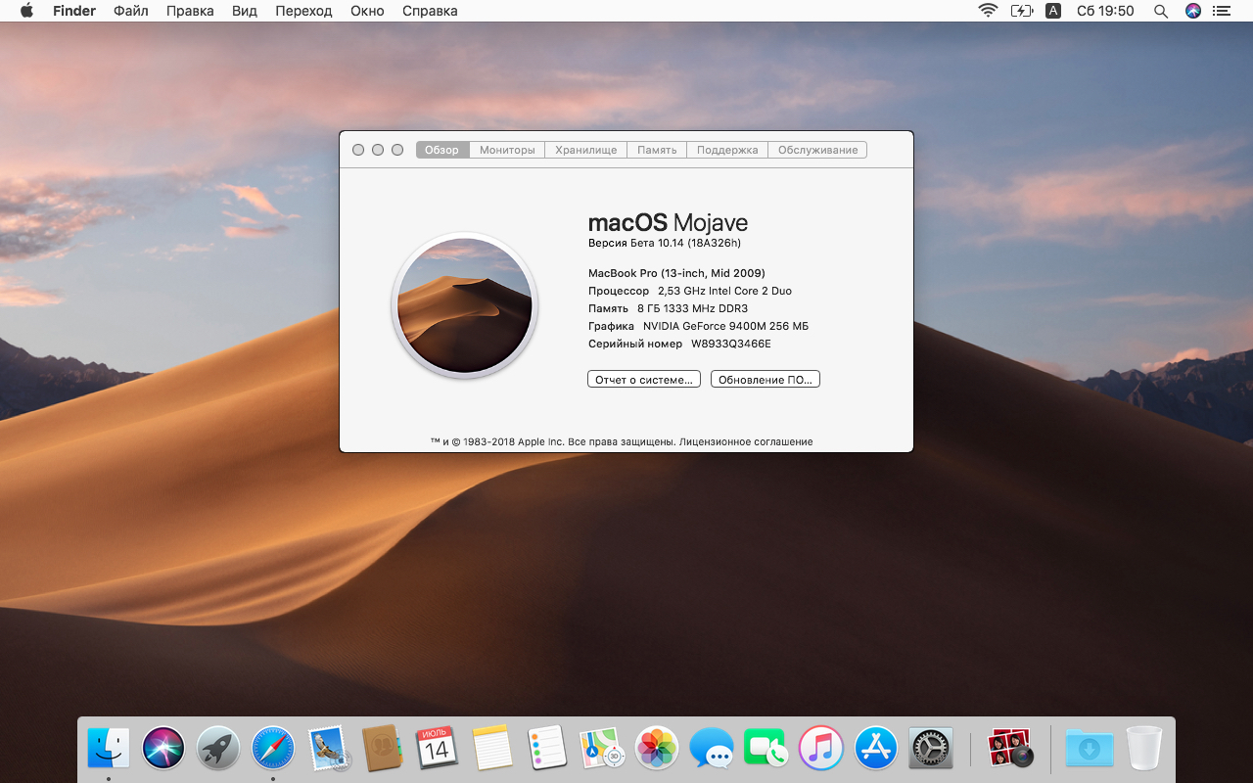Viewport: 1253px width, 783px height.
Task: Open the Файл menu
Action: click(131, 11)
